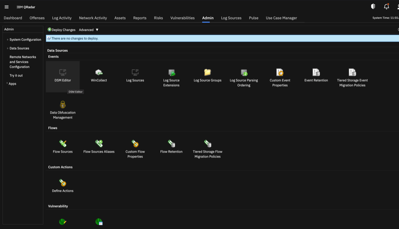Open Define Actions icon
The height and width of the screenshot is (229, 399).
63,183
